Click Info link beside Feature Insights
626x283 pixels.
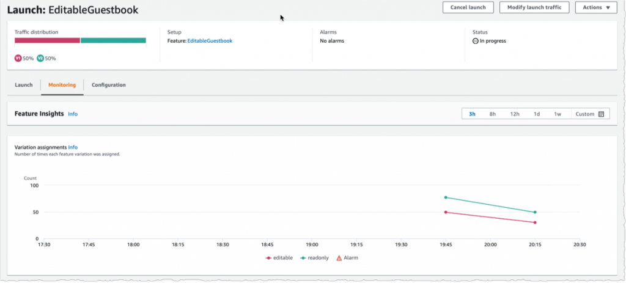point(73,114)
